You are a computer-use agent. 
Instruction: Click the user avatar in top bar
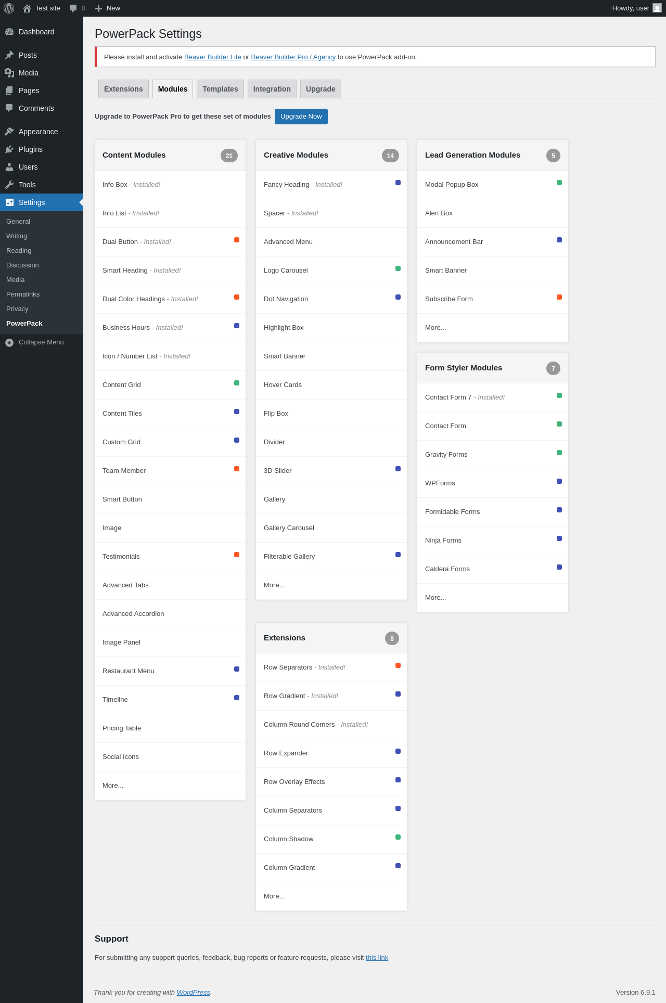coord(657,8)
